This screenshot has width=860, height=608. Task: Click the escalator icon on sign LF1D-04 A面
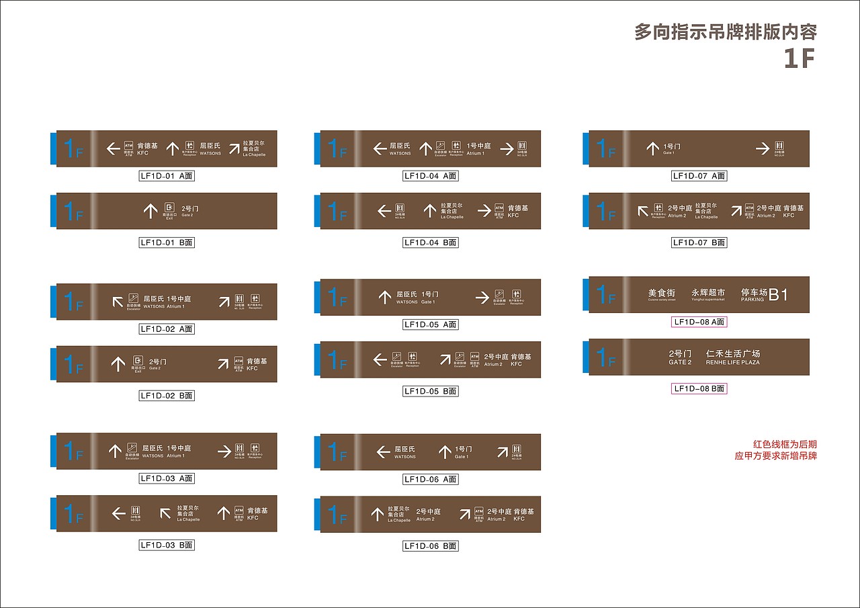440,145
